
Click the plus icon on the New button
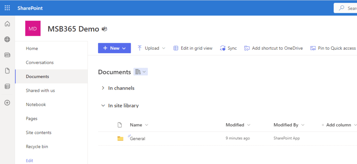tap(105, 48)
